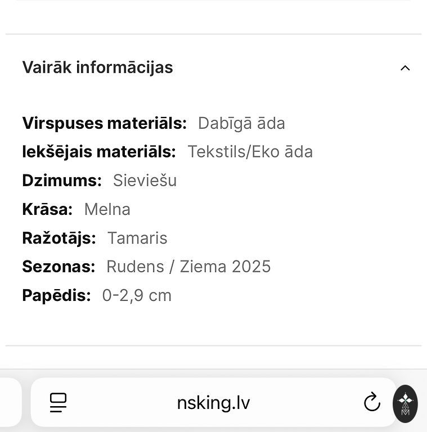
Task: Click the Papēdis 0-2,9 cm value
Action: (137, 295)
